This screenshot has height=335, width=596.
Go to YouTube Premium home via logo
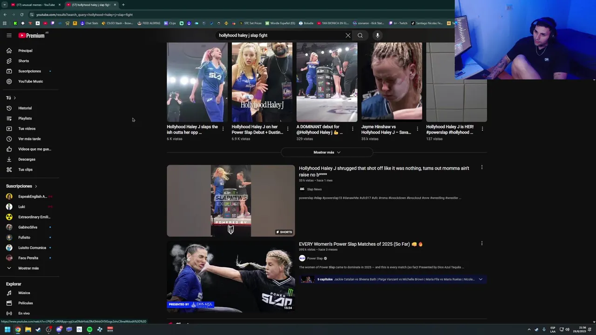(x=32, y=35)
